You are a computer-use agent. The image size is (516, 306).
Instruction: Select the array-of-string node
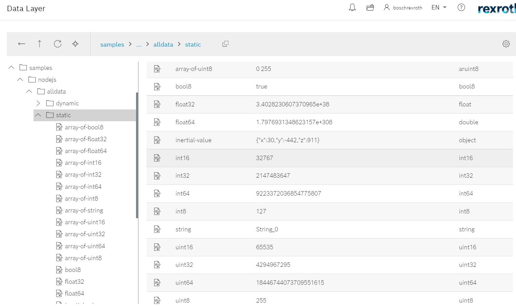(x=84, y=210)
